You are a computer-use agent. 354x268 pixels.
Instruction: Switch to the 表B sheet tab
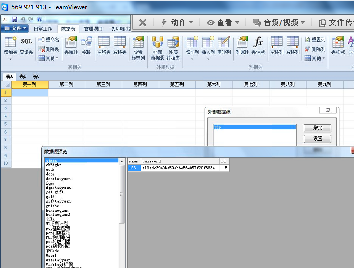23,76
